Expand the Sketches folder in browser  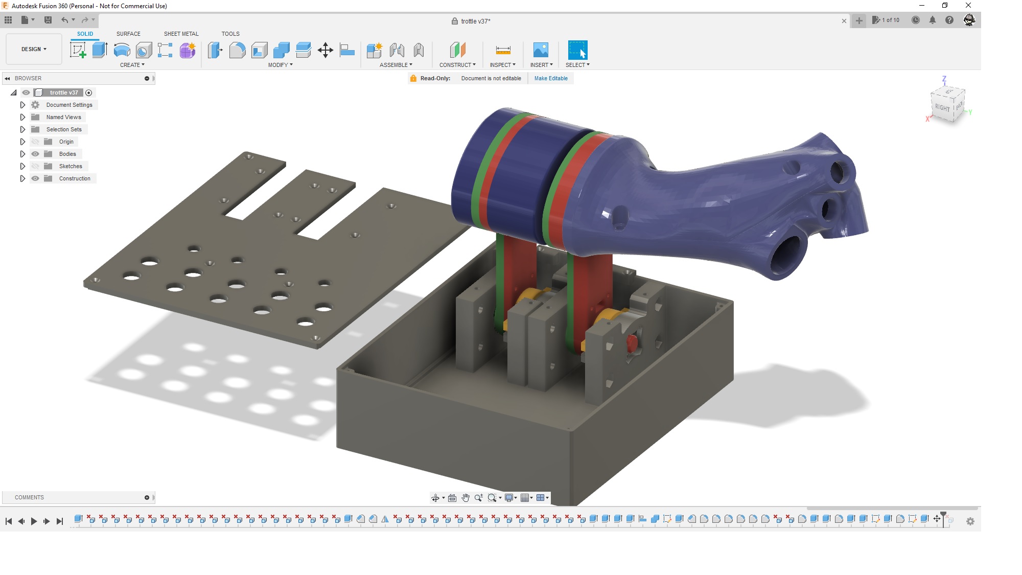22,166
